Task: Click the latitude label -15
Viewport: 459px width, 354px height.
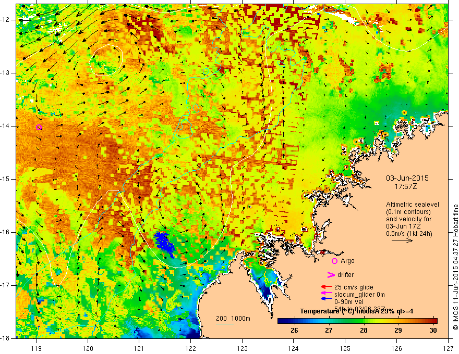Action: (x=6, y=179)
